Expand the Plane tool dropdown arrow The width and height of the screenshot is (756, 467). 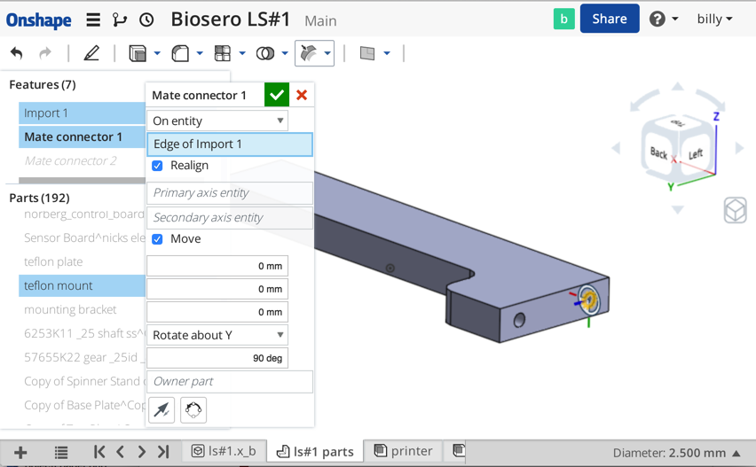pos(387,53)
